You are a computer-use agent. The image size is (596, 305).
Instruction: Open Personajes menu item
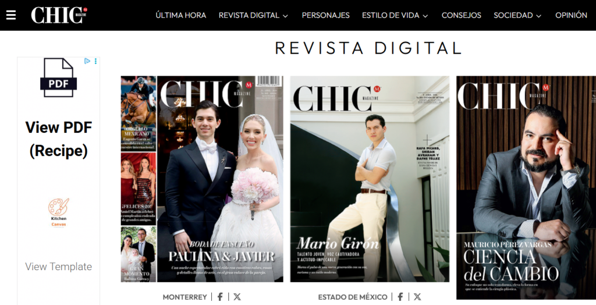pos(326,15)
